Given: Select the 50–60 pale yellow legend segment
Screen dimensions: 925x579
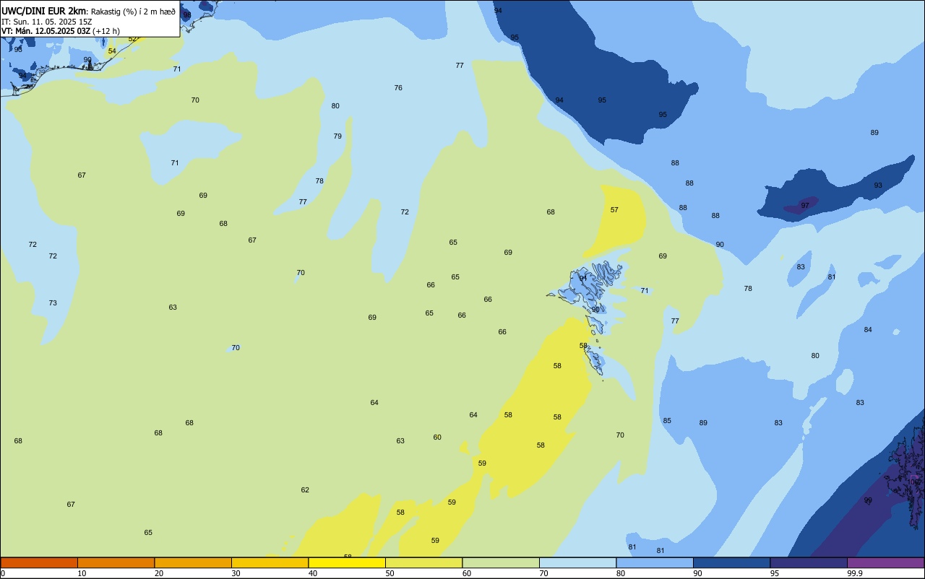Looking at the screenshot, I should point(423,562).
